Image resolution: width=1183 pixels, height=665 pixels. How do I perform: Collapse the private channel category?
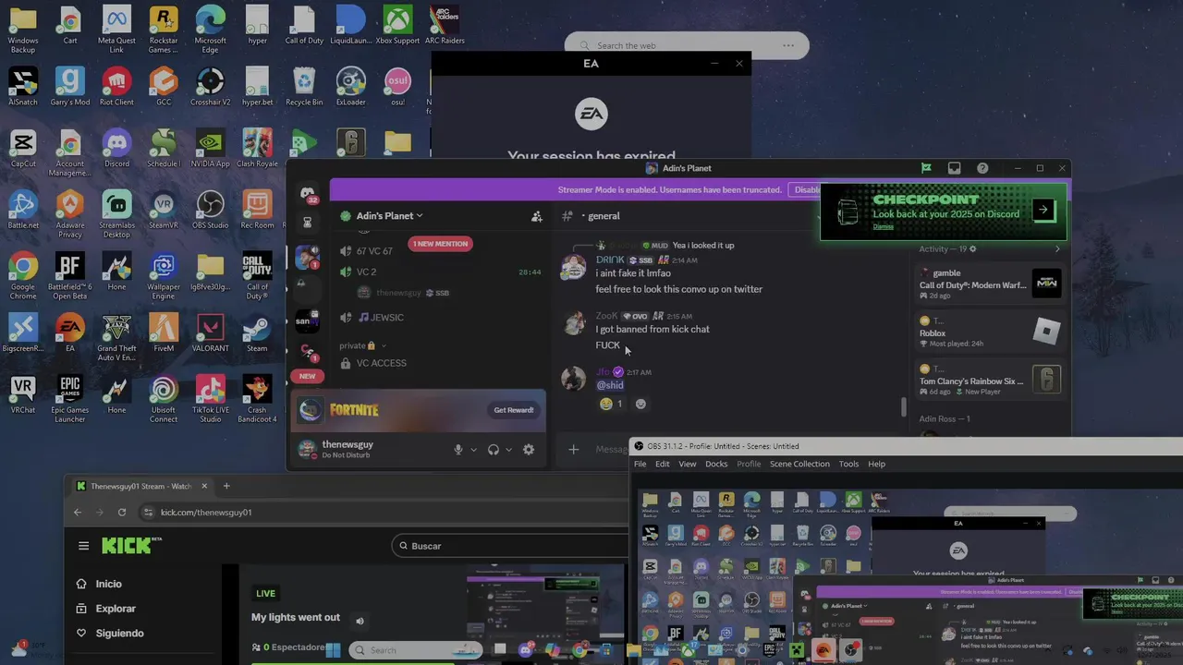(x=363, y=345)
